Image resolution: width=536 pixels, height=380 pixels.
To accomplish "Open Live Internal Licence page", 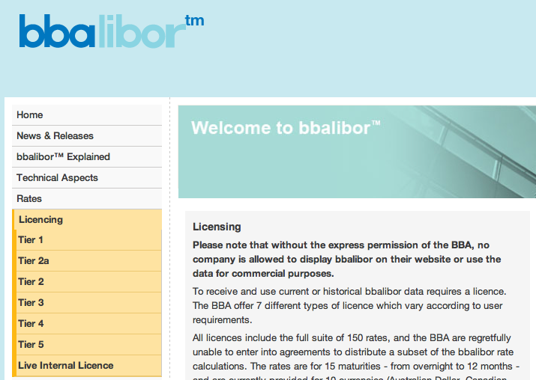I will pos(87,366).
